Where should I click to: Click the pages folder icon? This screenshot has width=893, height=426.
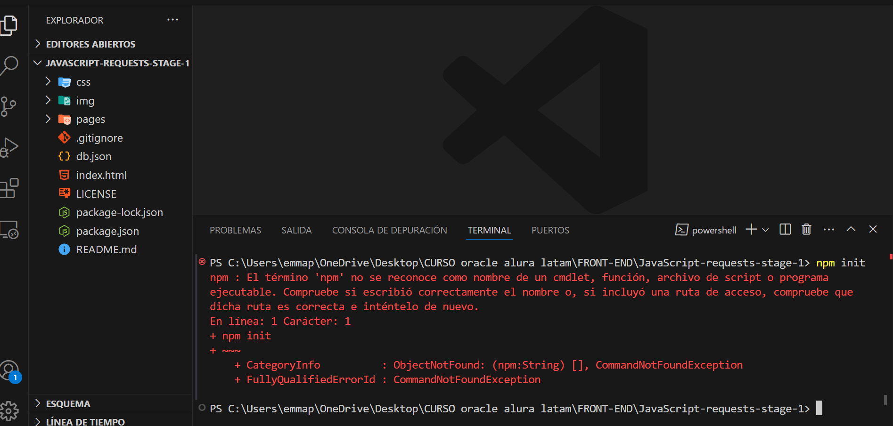coord(64,119)
